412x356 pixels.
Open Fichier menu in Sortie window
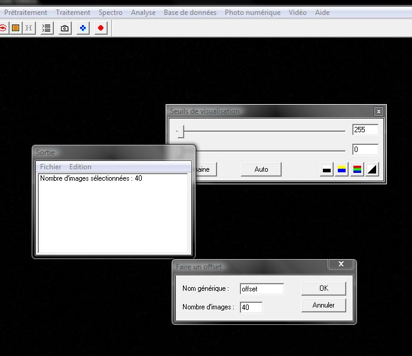[50, 167]
